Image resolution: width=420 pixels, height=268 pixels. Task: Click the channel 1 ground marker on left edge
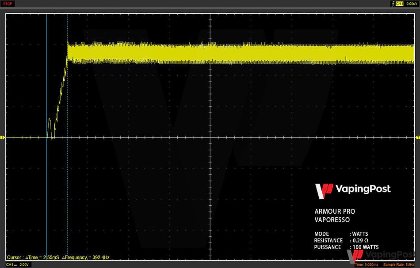tap(2, 138)
